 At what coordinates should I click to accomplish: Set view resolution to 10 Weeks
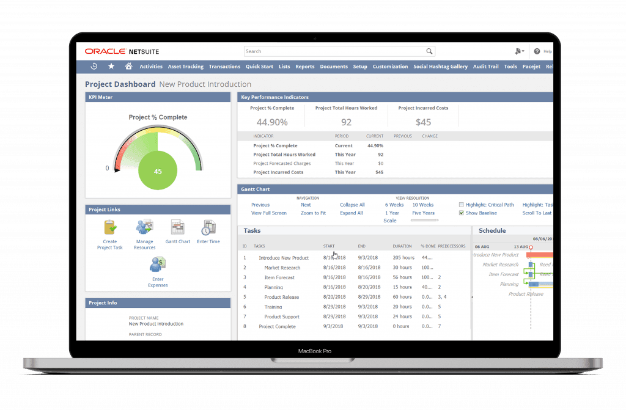[x=423, y=205]
